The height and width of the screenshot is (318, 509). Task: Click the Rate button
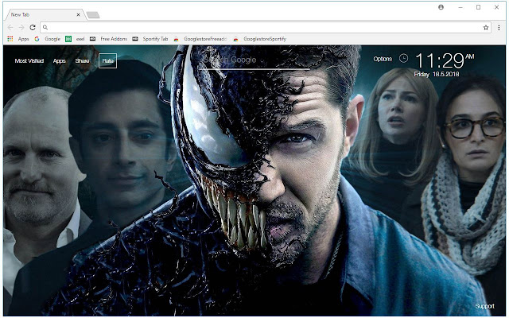click(x=108, y=60)
